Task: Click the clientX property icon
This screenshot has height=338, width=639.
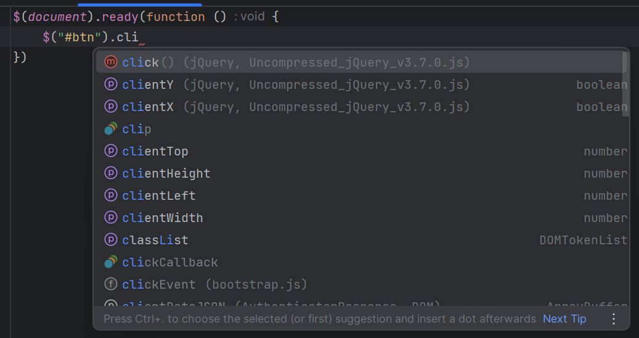Action: (x=110, y=107)
